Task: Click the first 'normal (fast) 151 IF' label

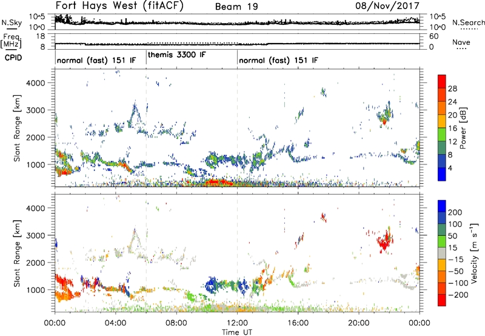Action: (x=96, y=60)
